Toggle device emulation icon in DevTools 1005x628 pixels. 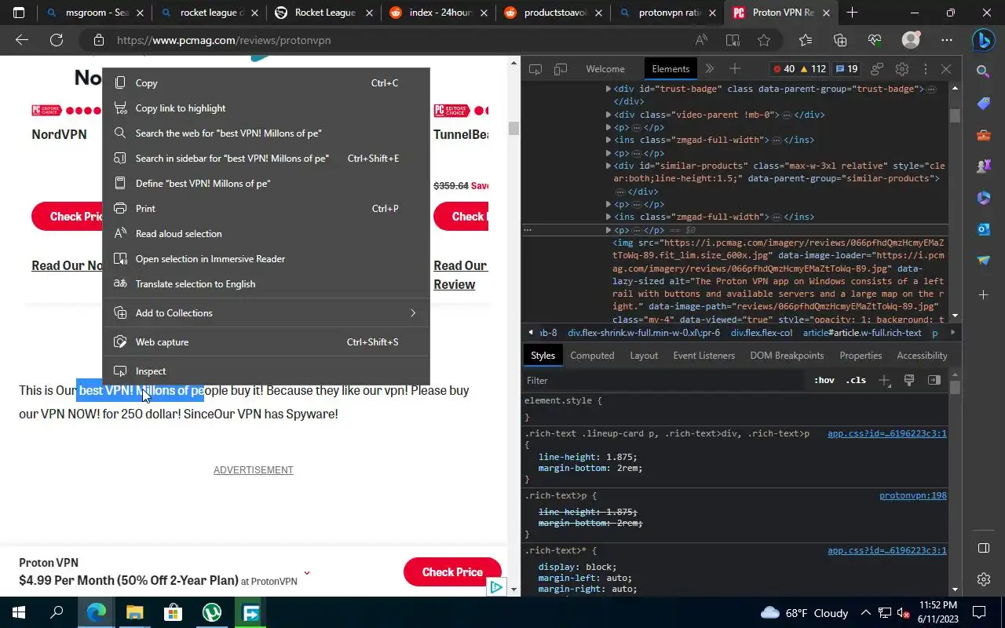tap(561, 69)
